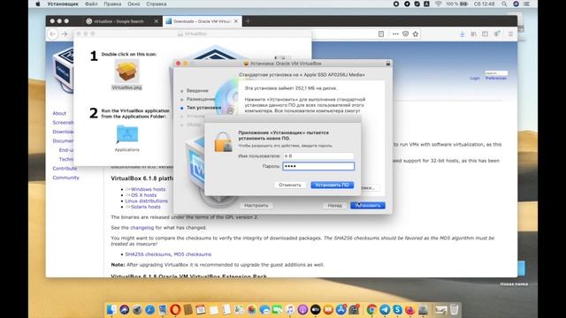The image size is (566, 318).
Task: Click Установить button in installer window
Action: point(368,206)
